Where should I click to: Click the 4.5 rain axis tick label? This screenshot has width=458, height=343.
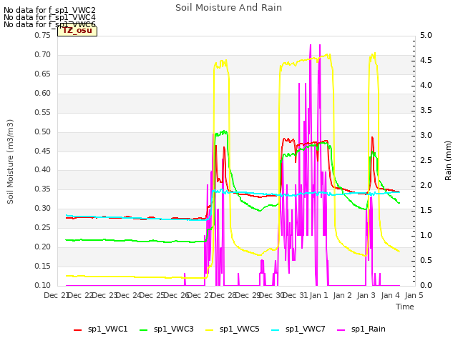coord(426,60)
